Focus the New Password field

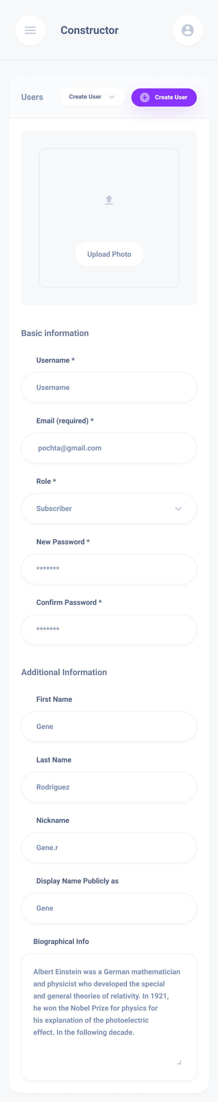tap(109, 569)
